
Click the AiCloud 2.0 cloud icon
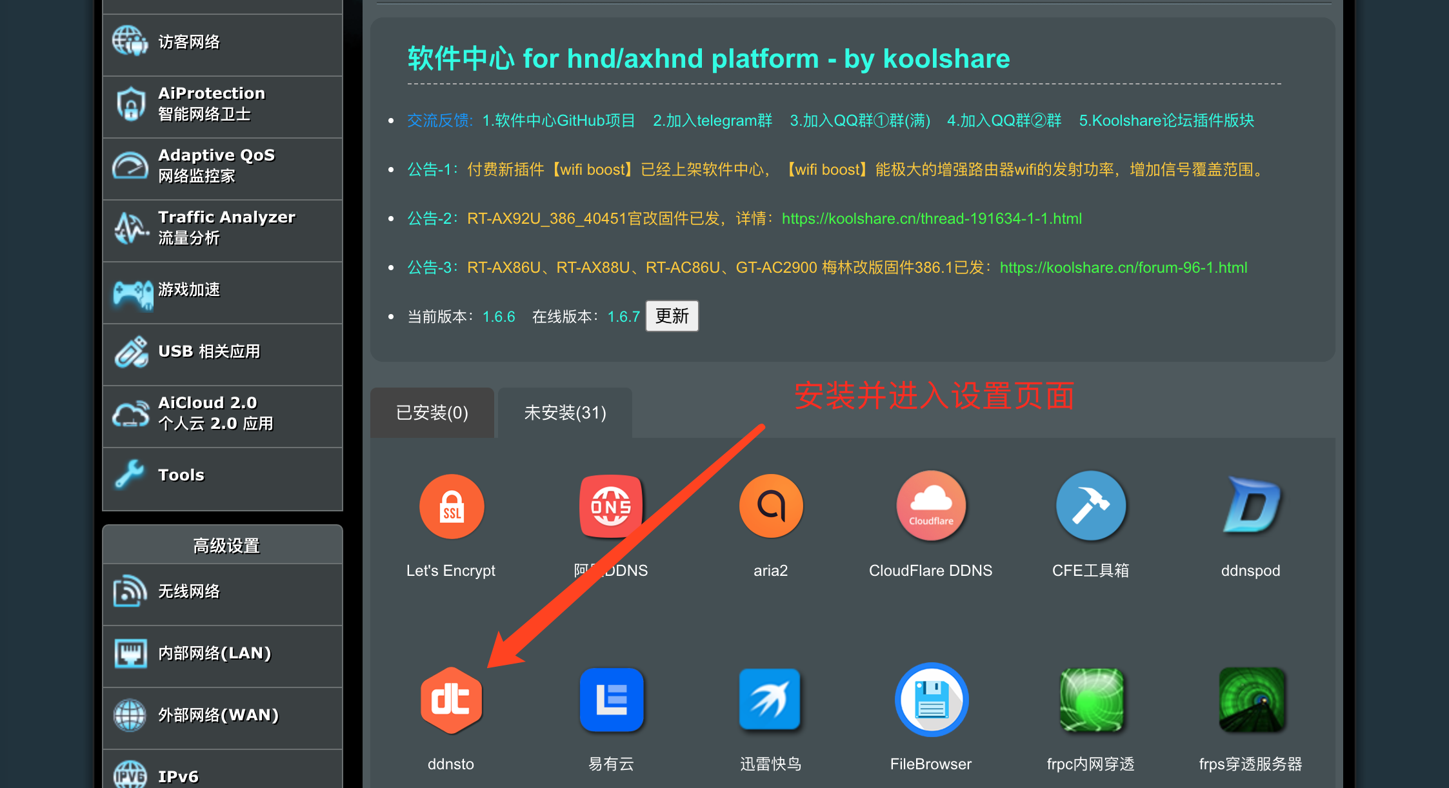pyautogui.click(x=131, y=414)
